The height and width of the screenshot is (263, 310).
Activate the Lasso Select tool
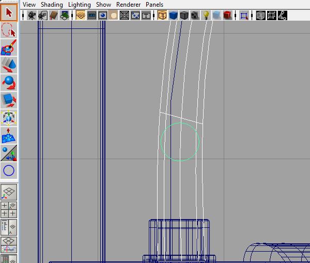click(9, 30)
